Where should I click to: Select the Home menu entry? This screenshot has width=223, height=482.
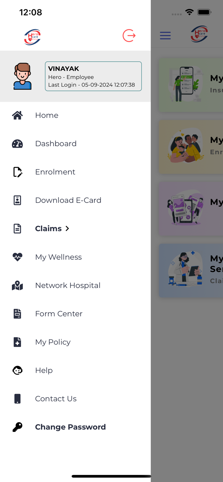click(x=47, y=115)
